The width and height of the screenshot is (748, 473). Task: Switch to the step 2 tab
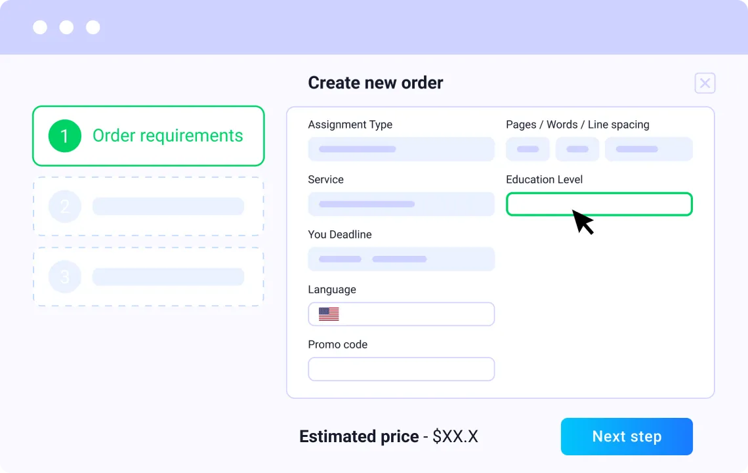(x=148, y=207)
